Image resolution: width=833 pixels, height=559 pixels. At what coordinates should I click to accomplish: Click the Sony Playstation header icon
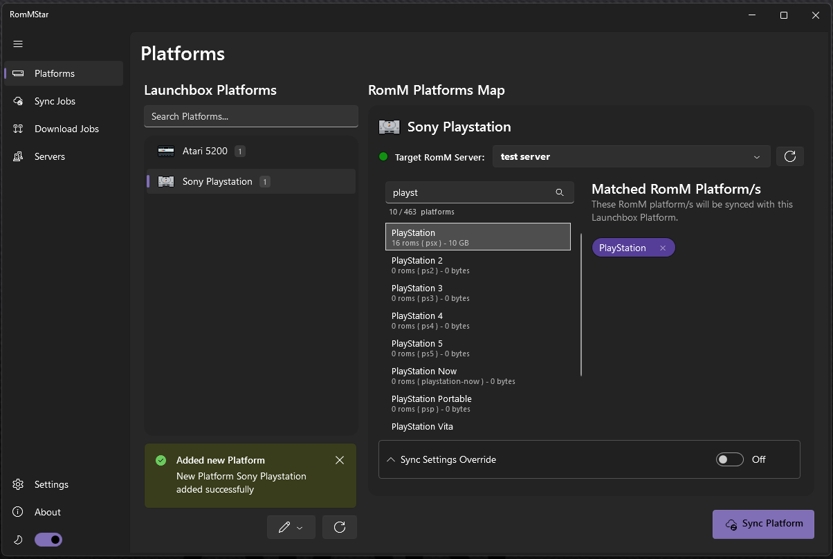[390, 127]
